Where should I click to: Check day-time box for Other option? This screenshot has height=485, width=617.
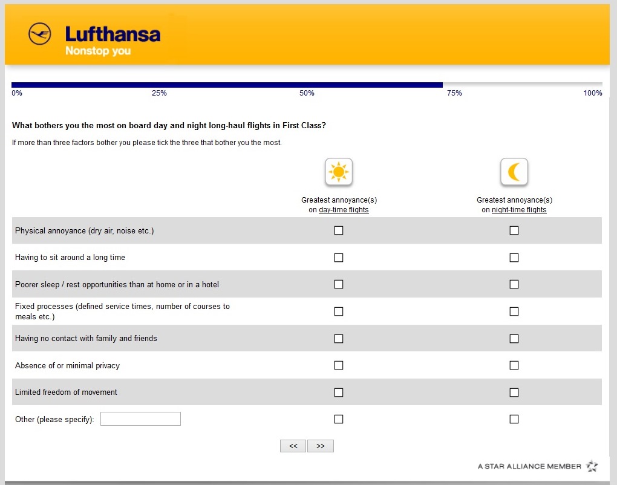pos(339,419)
